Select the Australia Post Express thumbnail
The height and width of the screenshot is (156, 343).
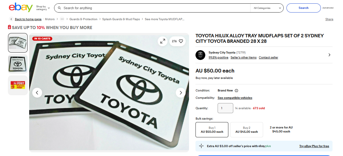[18, 85]
